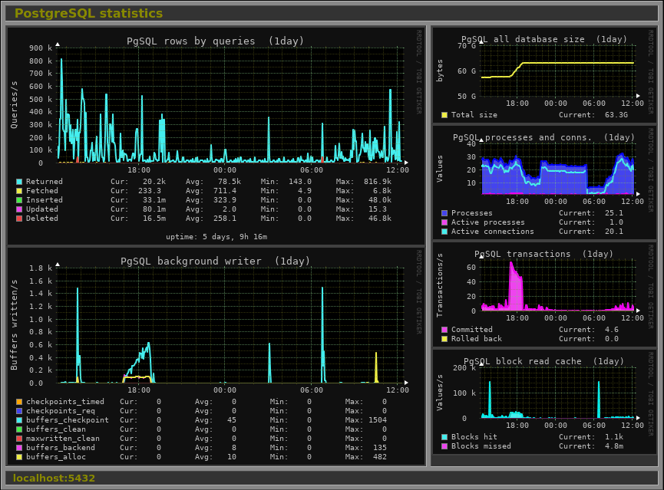Click the Active connections cyan swatch

click(444, 232)
